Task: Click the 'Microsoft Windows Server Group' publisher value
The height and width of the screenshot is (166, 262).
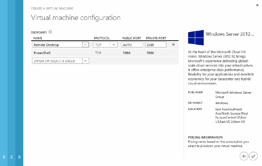Action: tap(233, 95)
